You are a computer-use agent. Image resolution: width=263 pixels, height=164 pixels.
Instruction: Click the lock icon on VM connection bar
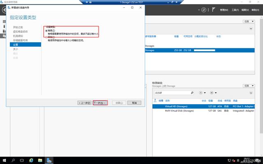[x=90, y=2]
